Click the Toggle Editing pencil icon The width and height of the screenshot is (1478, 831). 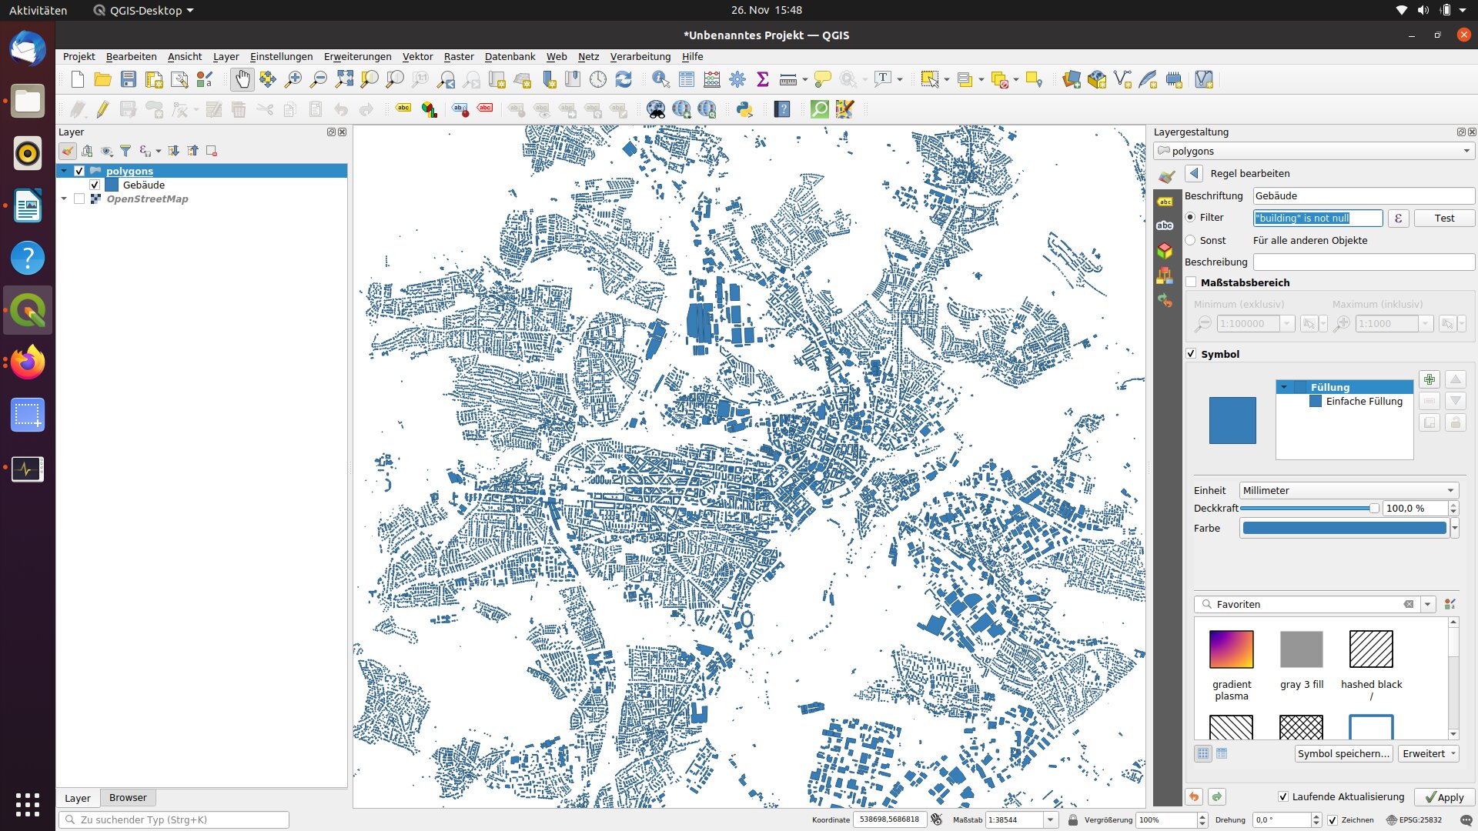[102, 109]
